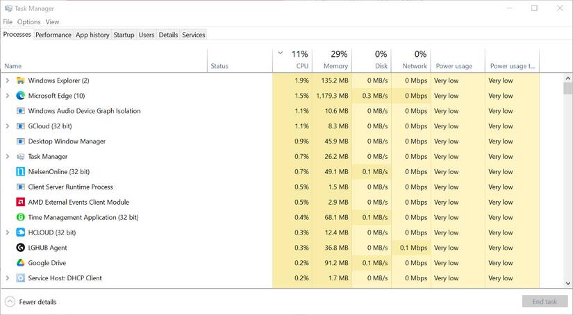Image resolution: width=573 pixels, height=315 pixels.
Task: Click the scrollbar down arrow
Action: [568, 283]
